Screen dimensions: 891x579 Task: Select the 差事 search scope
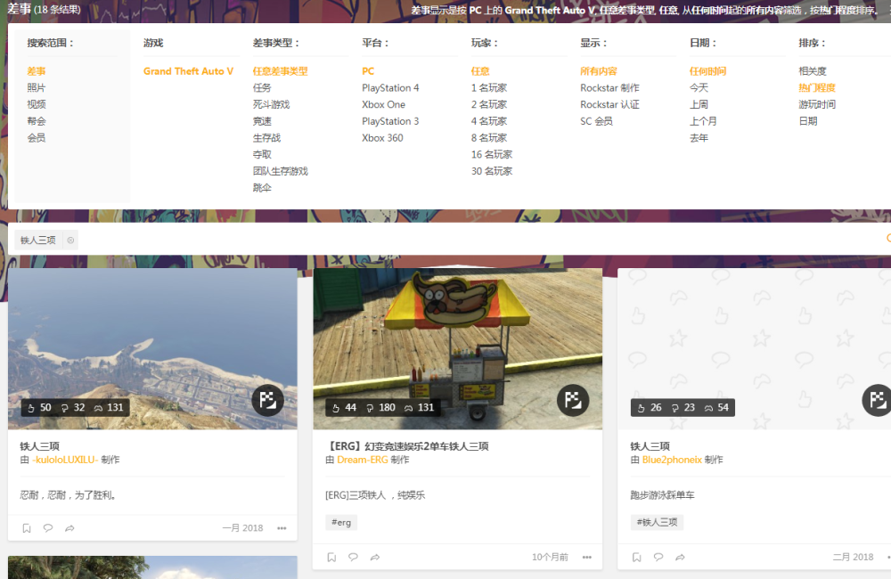pos(37,71)
